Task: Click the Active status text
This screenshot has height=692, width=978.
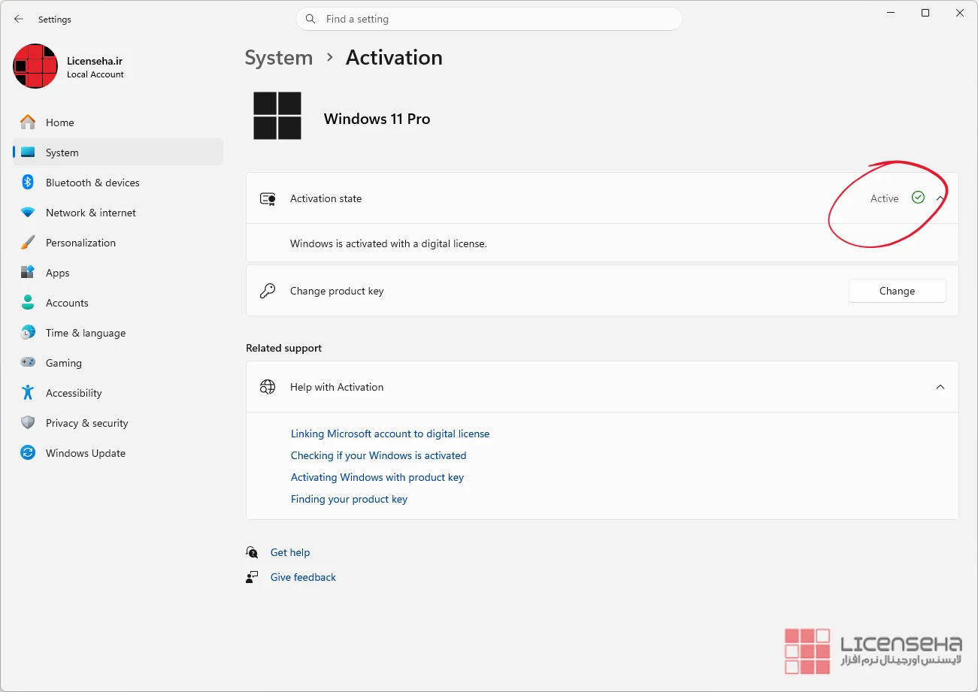Action: (884, 198)
